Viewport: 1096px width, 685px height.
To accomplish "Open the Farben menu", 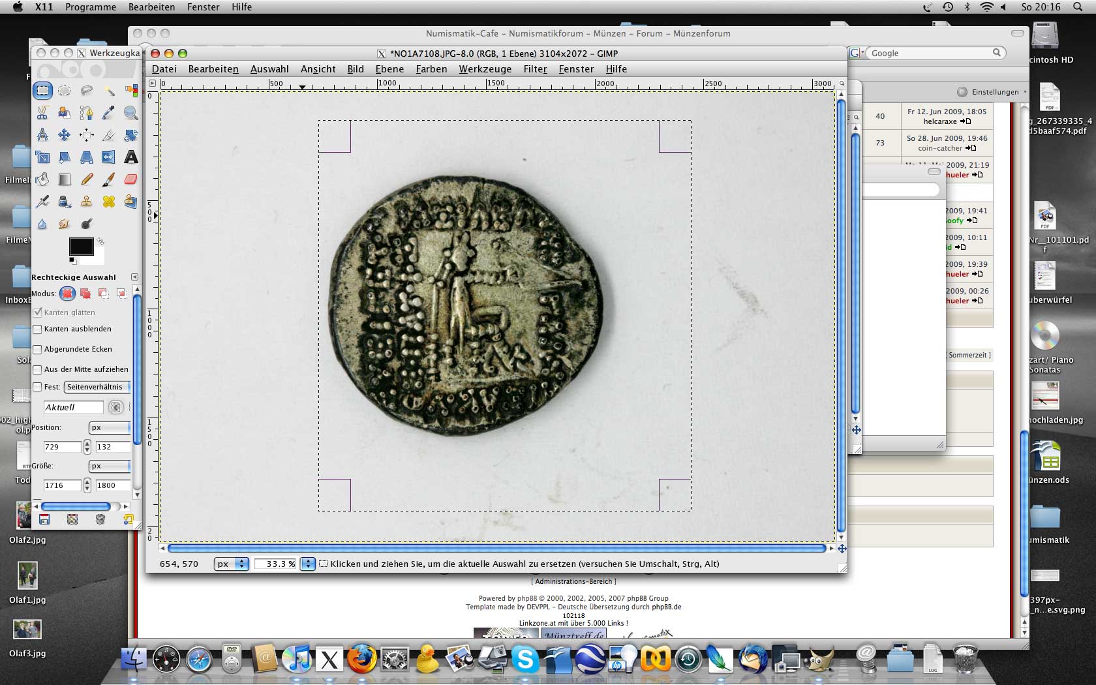I will tap(431, 69).
